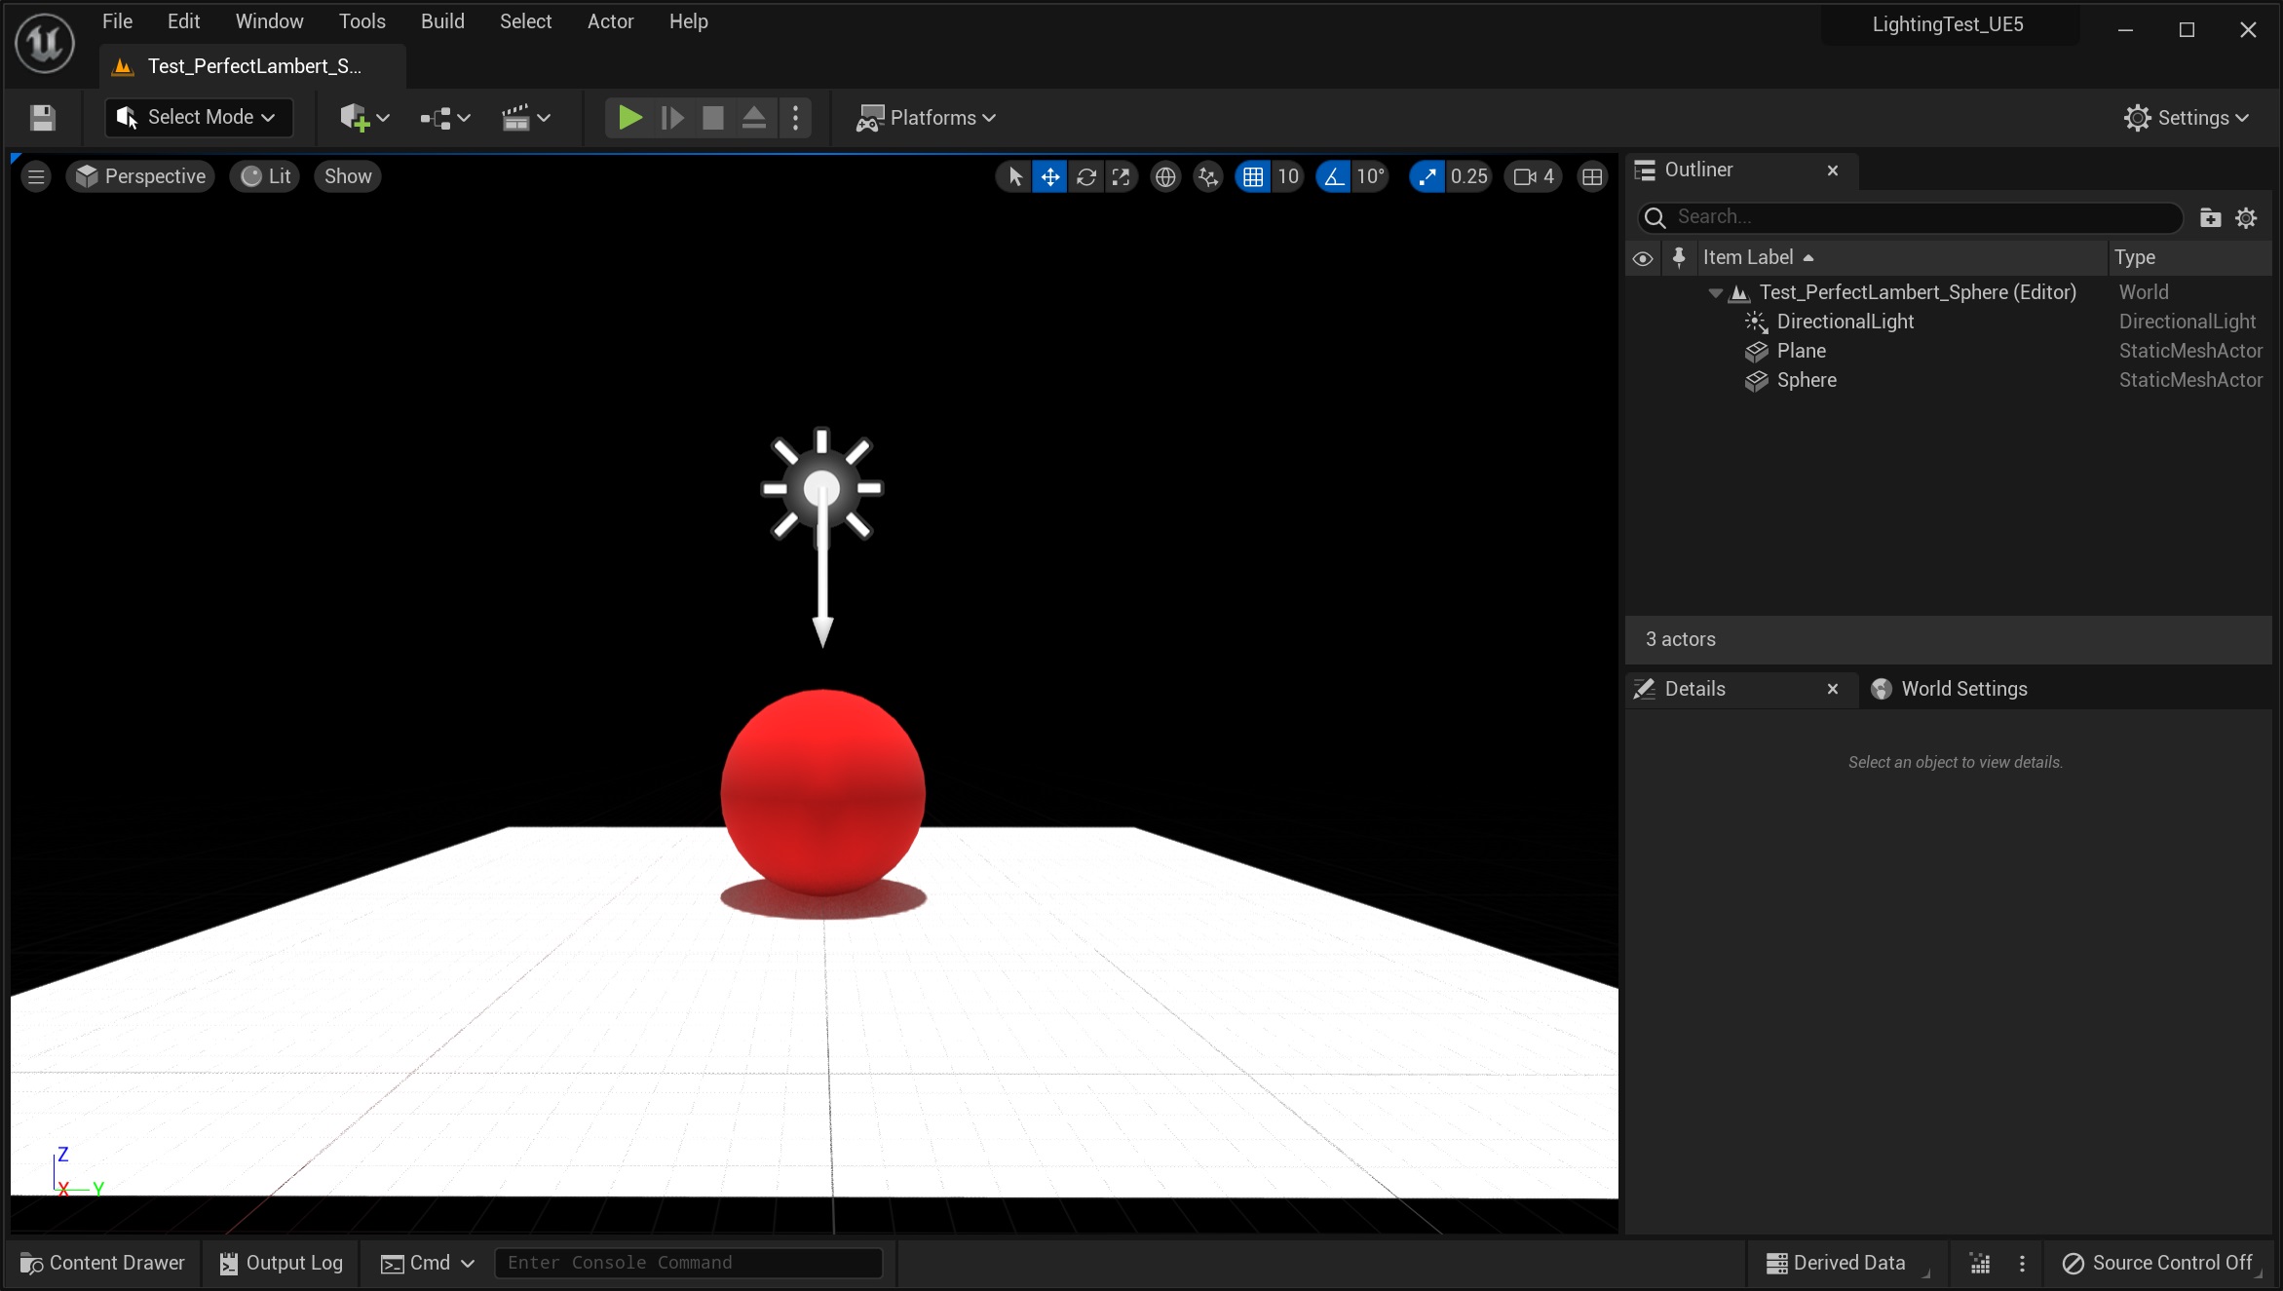This screenshot has width=2283, height=1291.
Task: Click the Save current level icon
Action: [x=42, y=118]
